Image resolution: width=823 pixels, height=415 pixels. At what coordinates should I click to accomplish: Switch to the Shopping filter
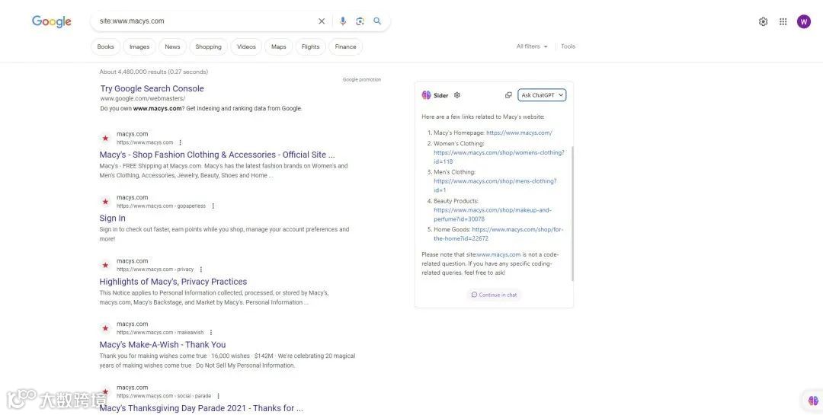pyautogui.click(x=208, y=46)
